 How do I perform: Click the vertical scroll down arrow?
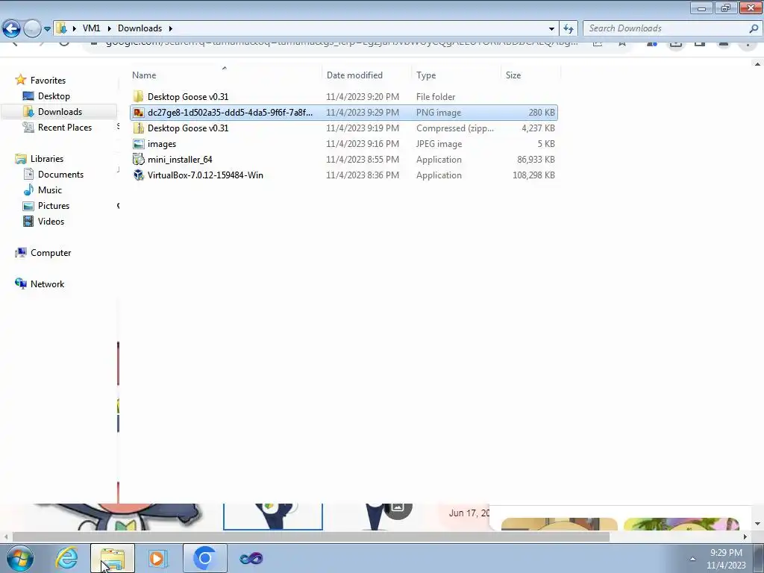(758, 524)
